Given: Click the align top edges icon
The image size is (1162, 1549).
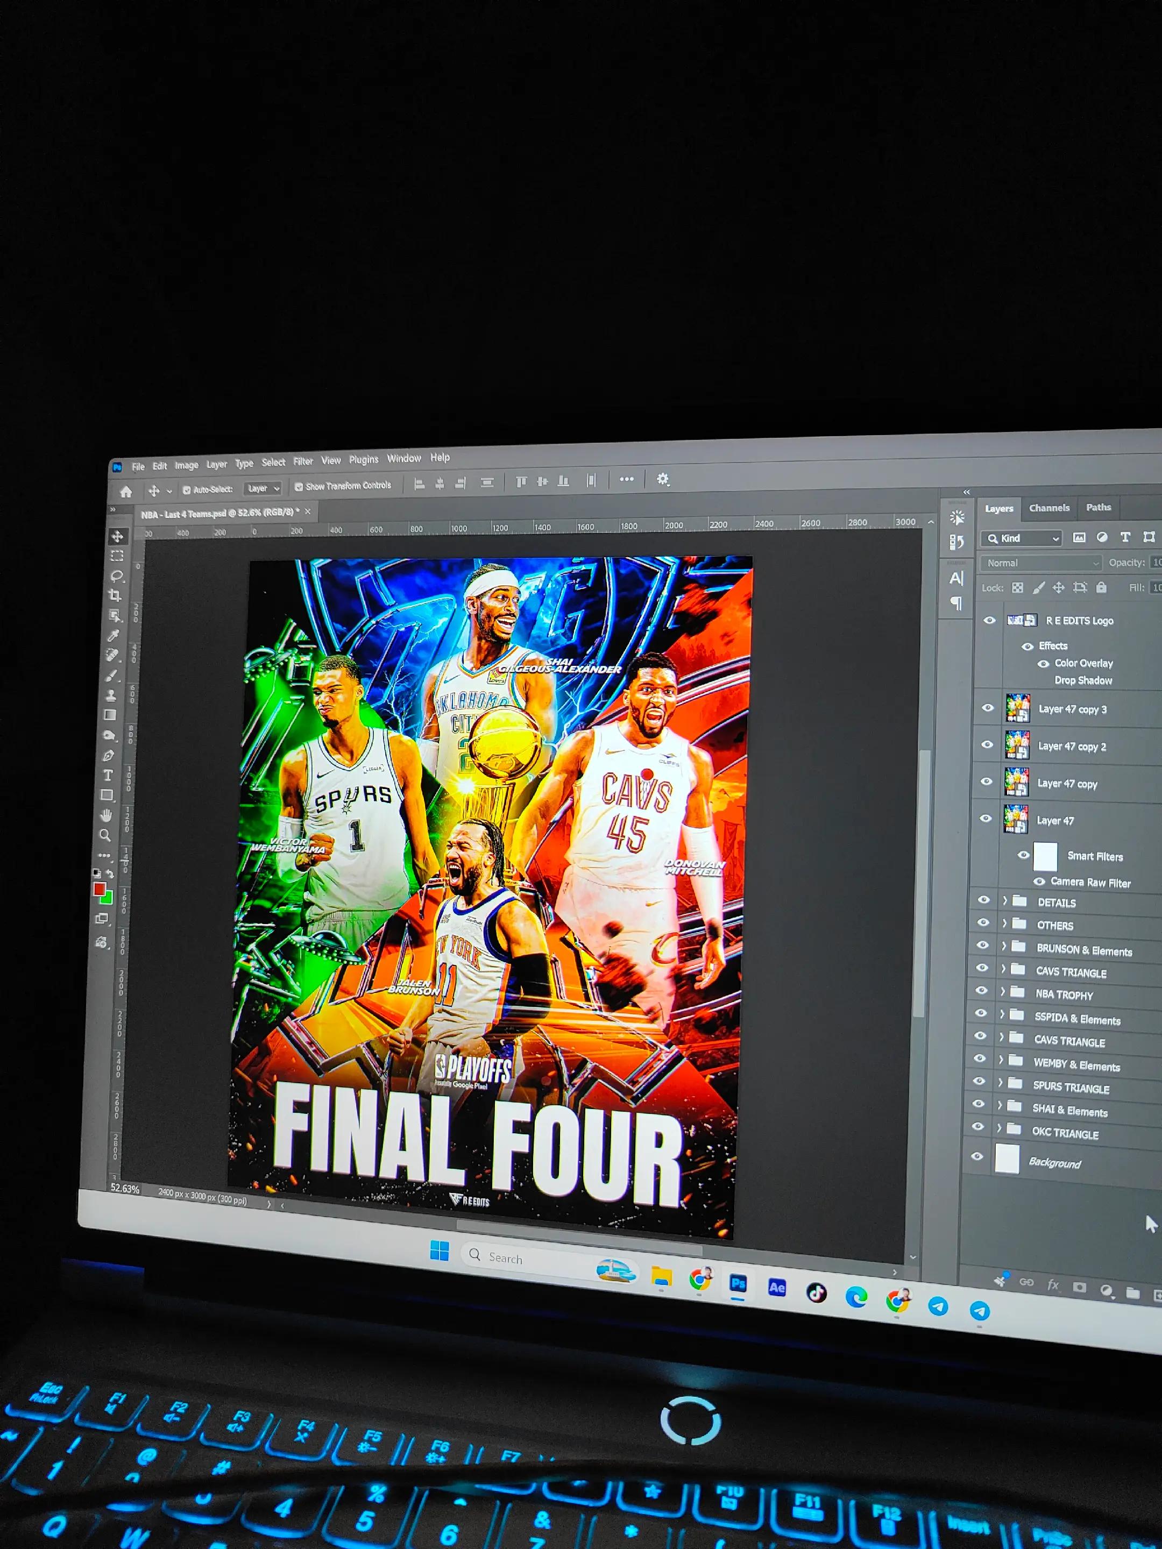Looking at the screenshot, I should click(x=521, y=482).
